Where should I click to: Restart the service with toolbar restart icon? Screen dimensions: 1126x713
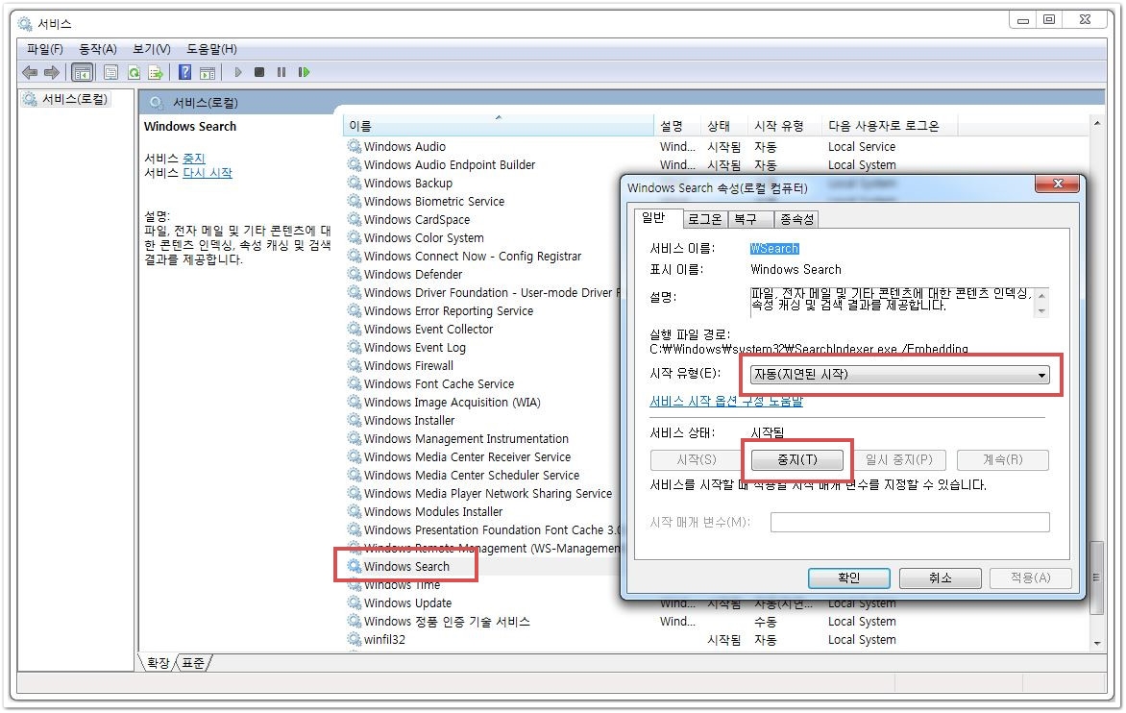coord(304,72)
